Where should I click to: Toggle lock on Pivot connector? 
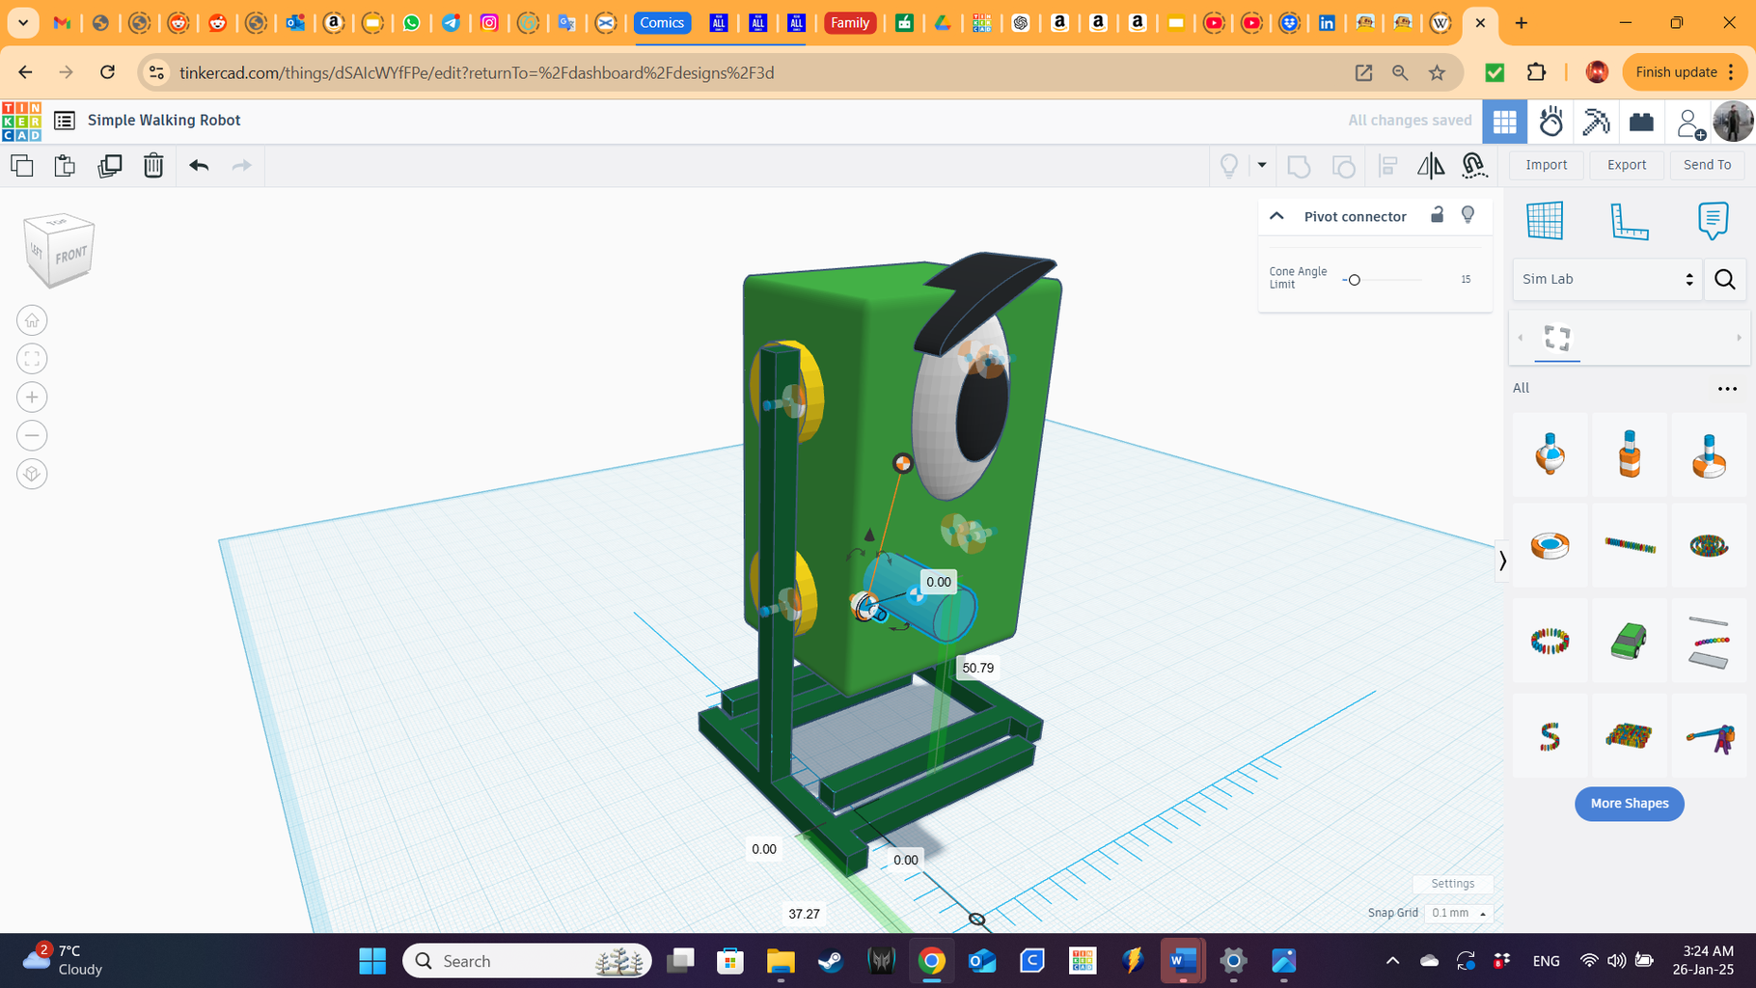(x=1438, y=214)
